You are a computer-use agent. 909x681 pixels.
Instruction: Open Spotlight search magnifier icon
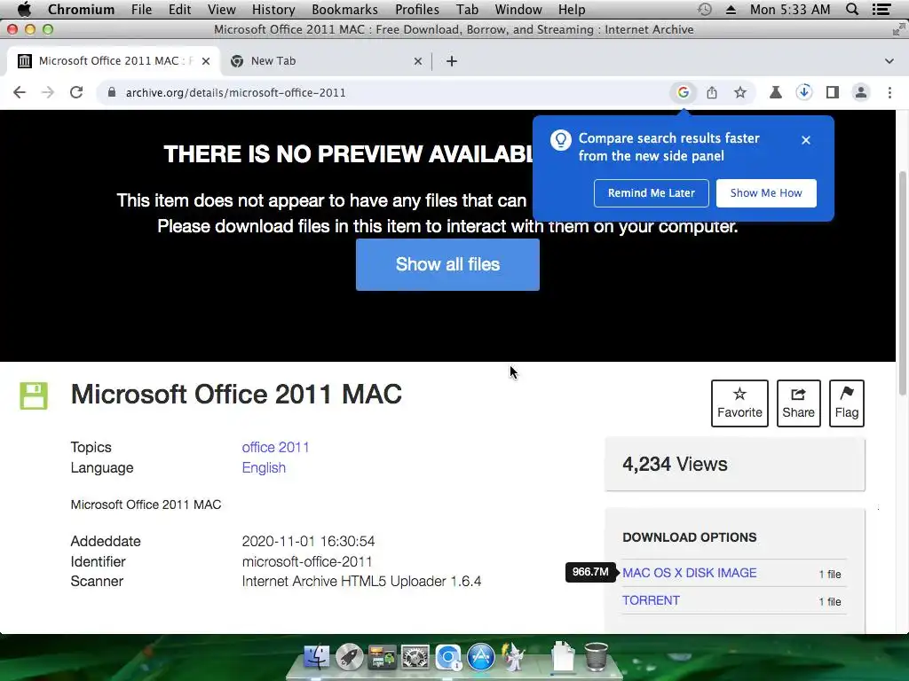pyautogui.click(x=852, y=9)
